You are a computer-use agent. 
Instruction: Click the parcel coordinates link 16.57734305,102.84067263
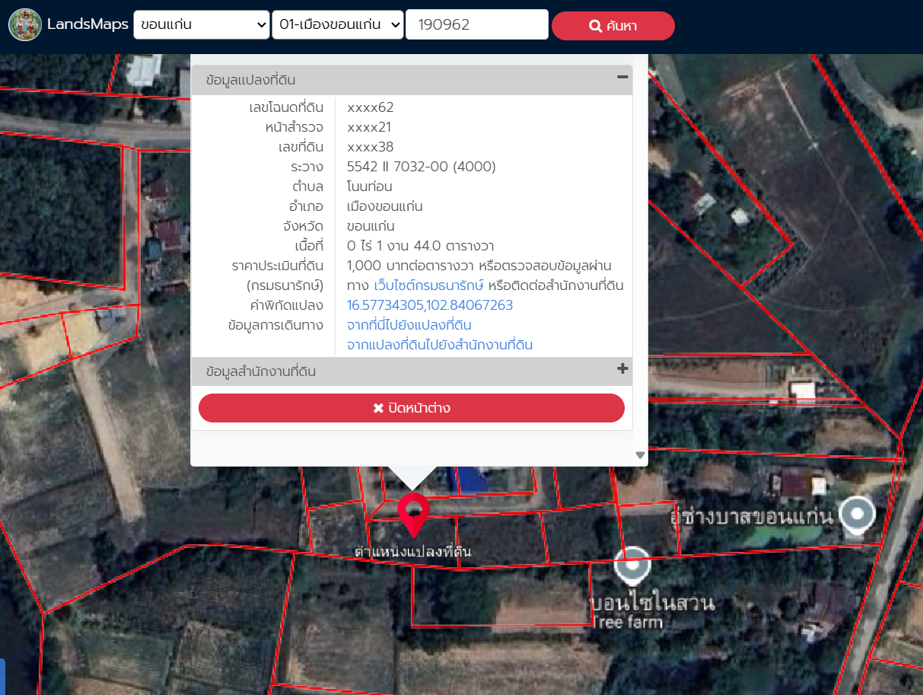click(430, 305)
